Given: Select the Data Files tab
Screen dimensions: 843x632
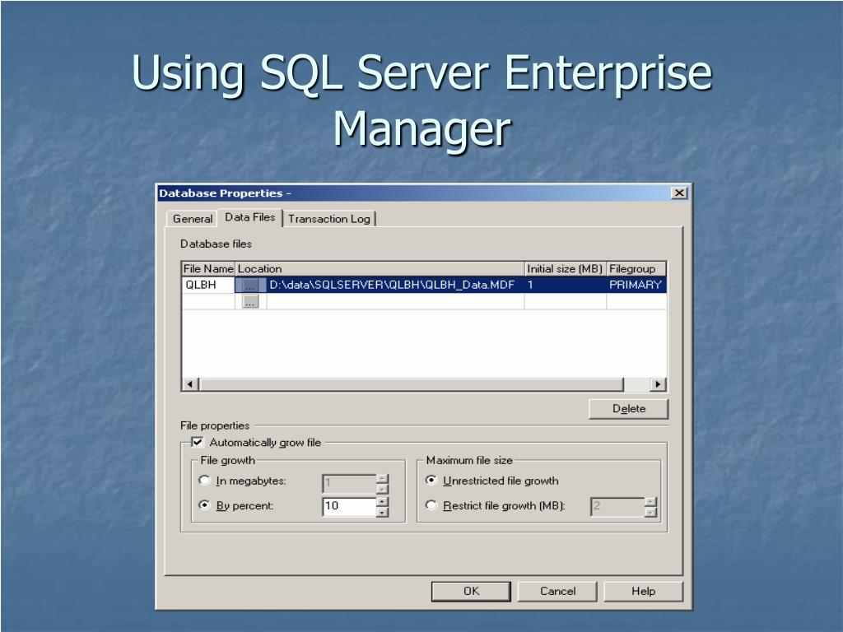Looking at the screenshot, I should click(x=250, y=217).
